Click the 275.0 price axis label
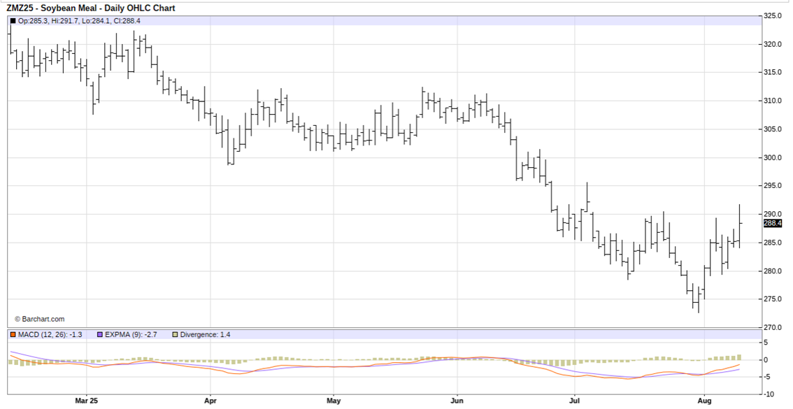 772,299
